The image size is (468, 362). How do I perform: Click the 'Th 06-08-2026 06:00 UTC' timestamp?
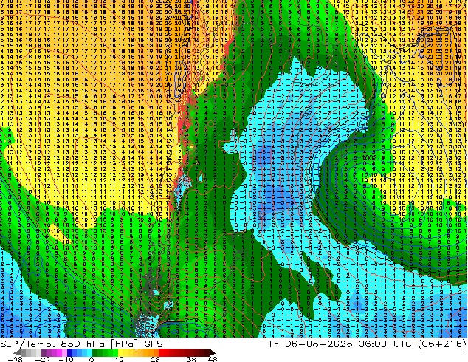pyautogui.click(x=339, y=344)
